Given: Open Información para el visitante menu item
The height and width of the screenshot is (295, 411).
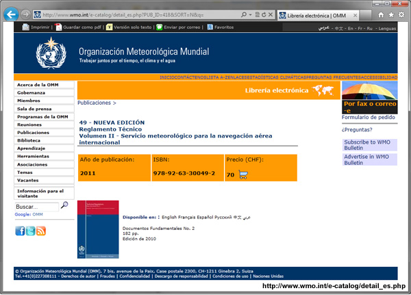Looking at the screenshot, I should pos(44,193).
